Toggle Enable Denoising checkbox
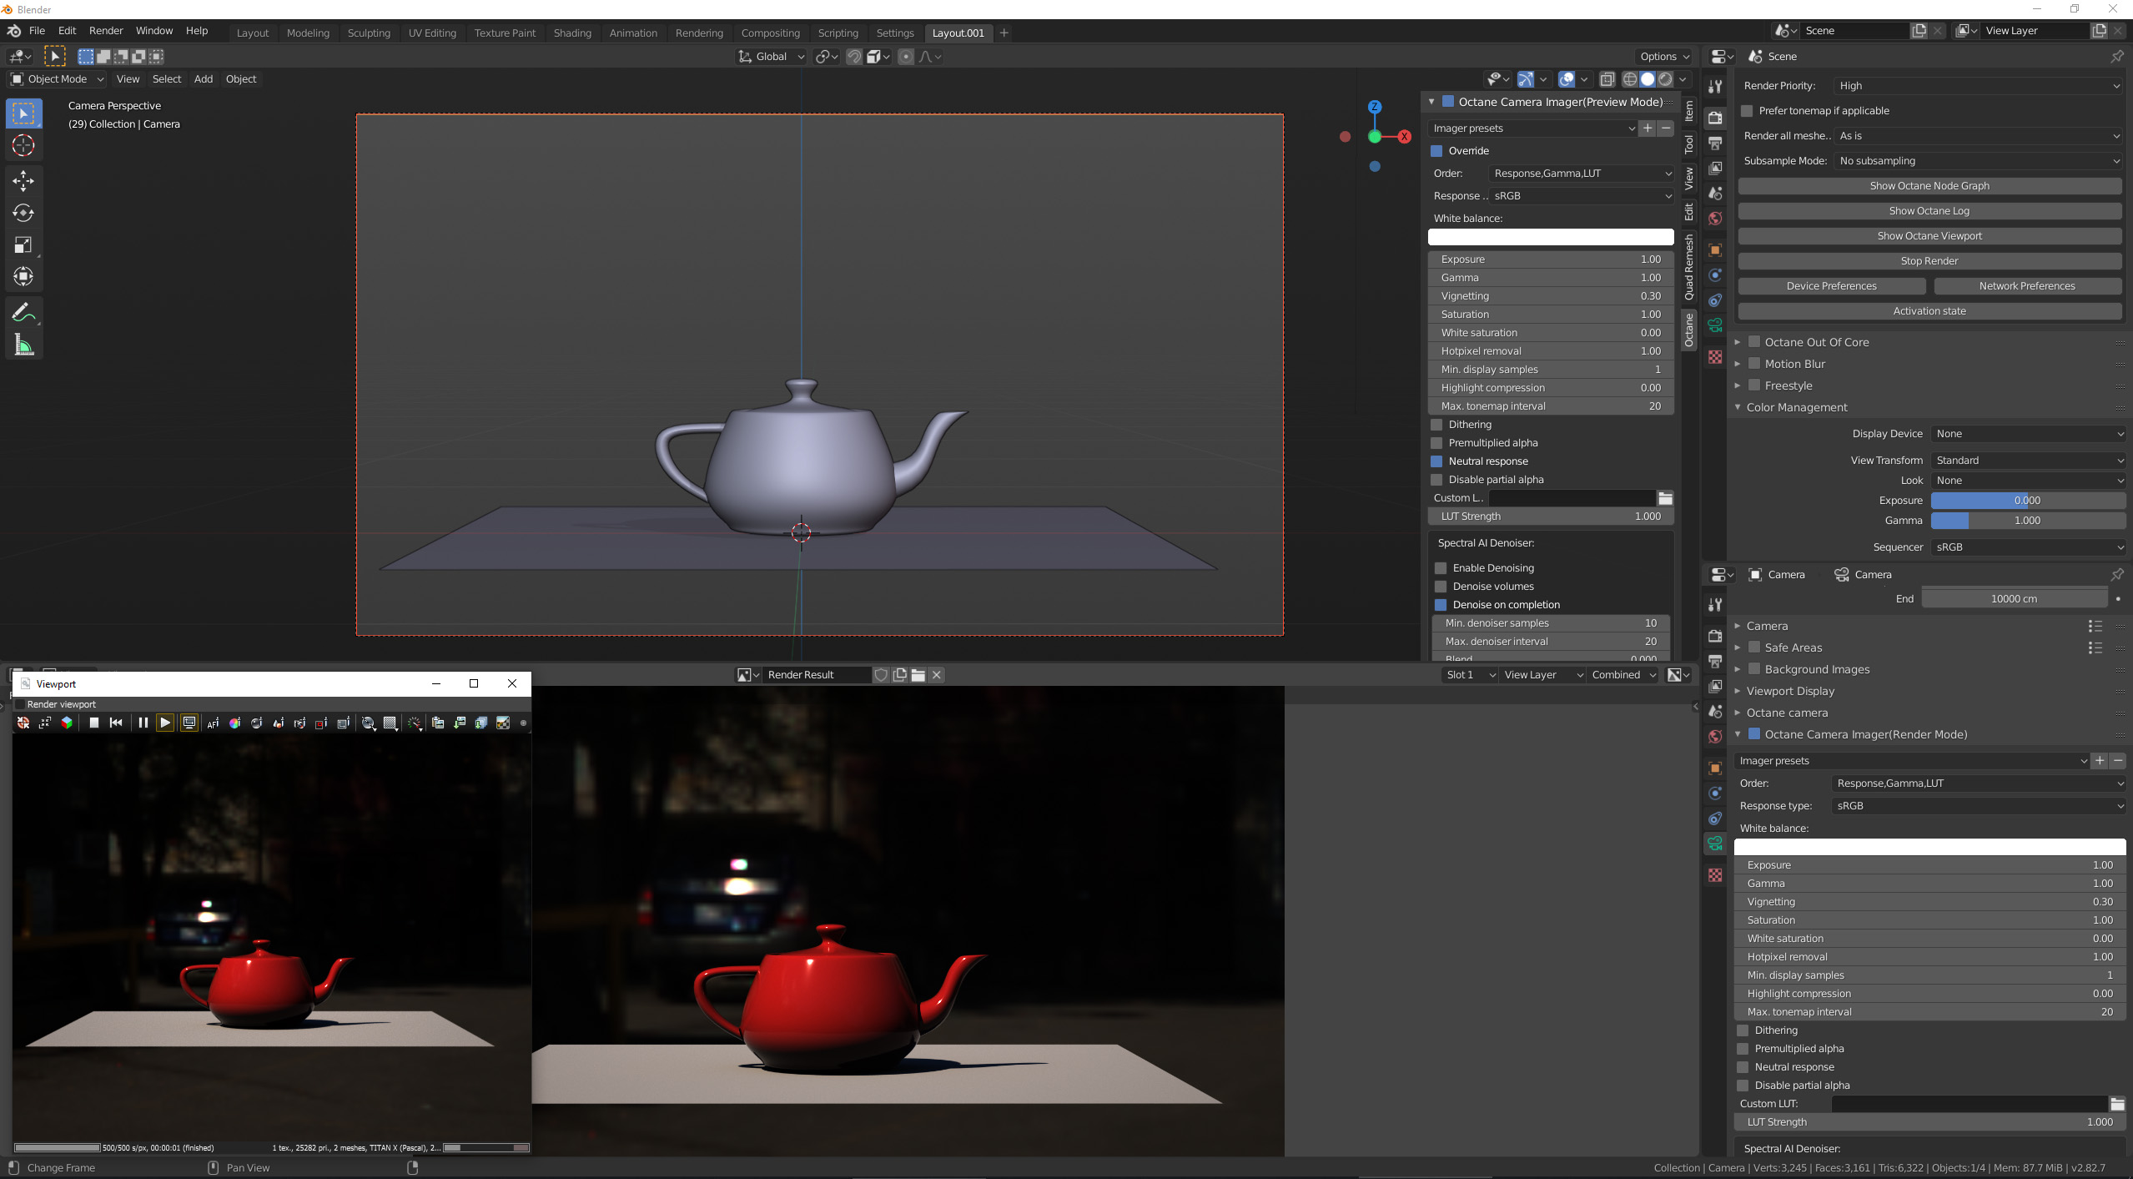The width and height of the screenshot is (2133, 1179). 1441,568
